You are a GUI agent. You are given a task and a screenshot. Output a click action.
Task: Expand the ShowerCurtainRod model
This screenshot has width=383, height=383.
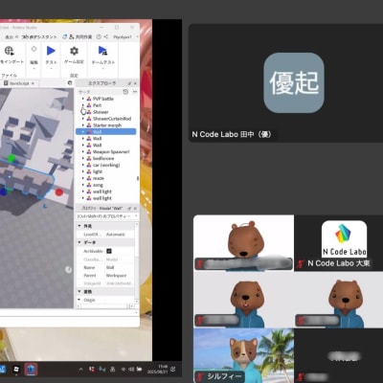[83, 119]
